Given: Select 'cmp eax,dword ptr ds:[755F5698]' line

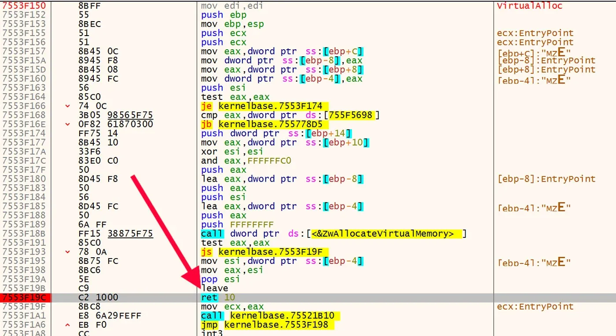Looking at the screenshot, I should tap(290, 115).
